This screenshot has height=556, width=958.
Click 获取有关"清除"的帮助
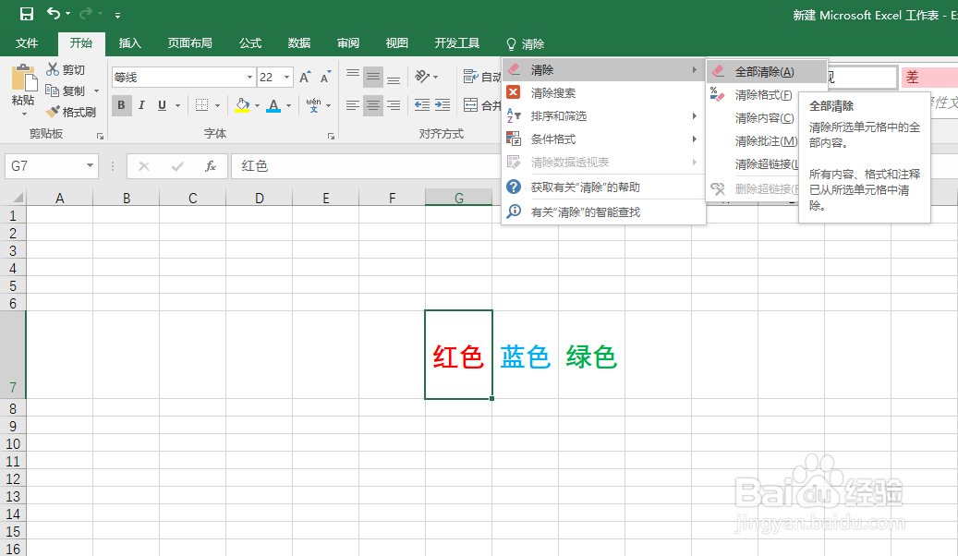click(x=603, y=187)
